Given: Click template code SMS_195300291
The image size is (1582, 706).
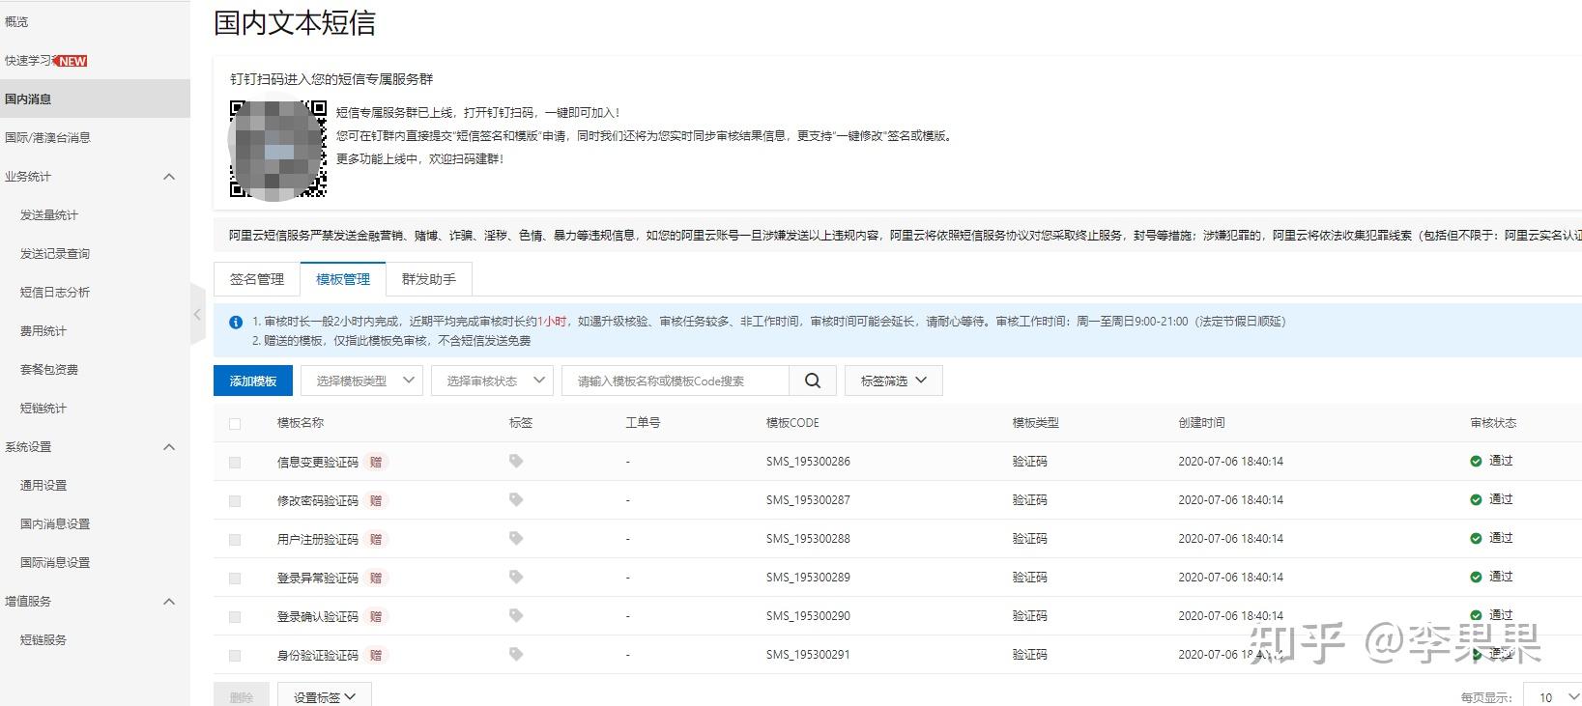Looking at the screenshot, I should [x=808, y=655].
